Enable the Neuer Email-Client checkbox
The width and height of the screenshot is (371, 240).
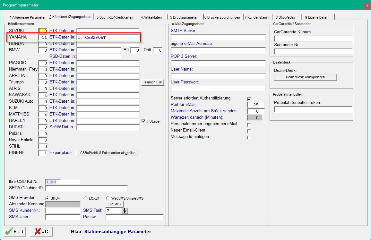[249, 131]
